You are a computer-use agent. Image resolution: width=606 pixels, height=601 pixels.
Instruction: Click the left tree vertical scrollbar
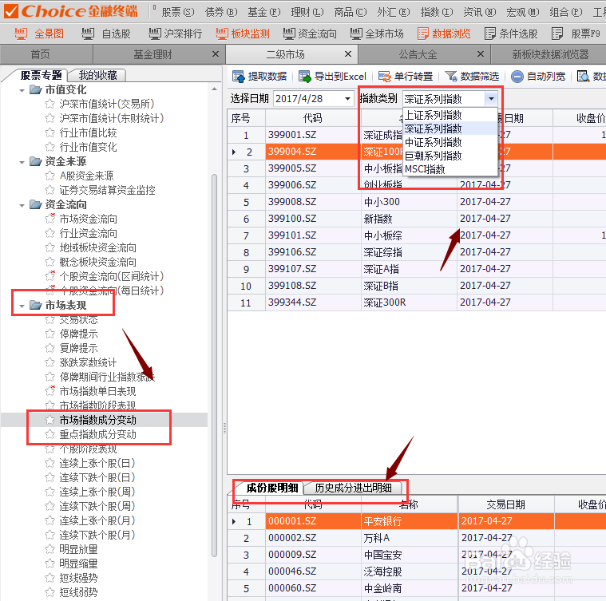[215, 365]
